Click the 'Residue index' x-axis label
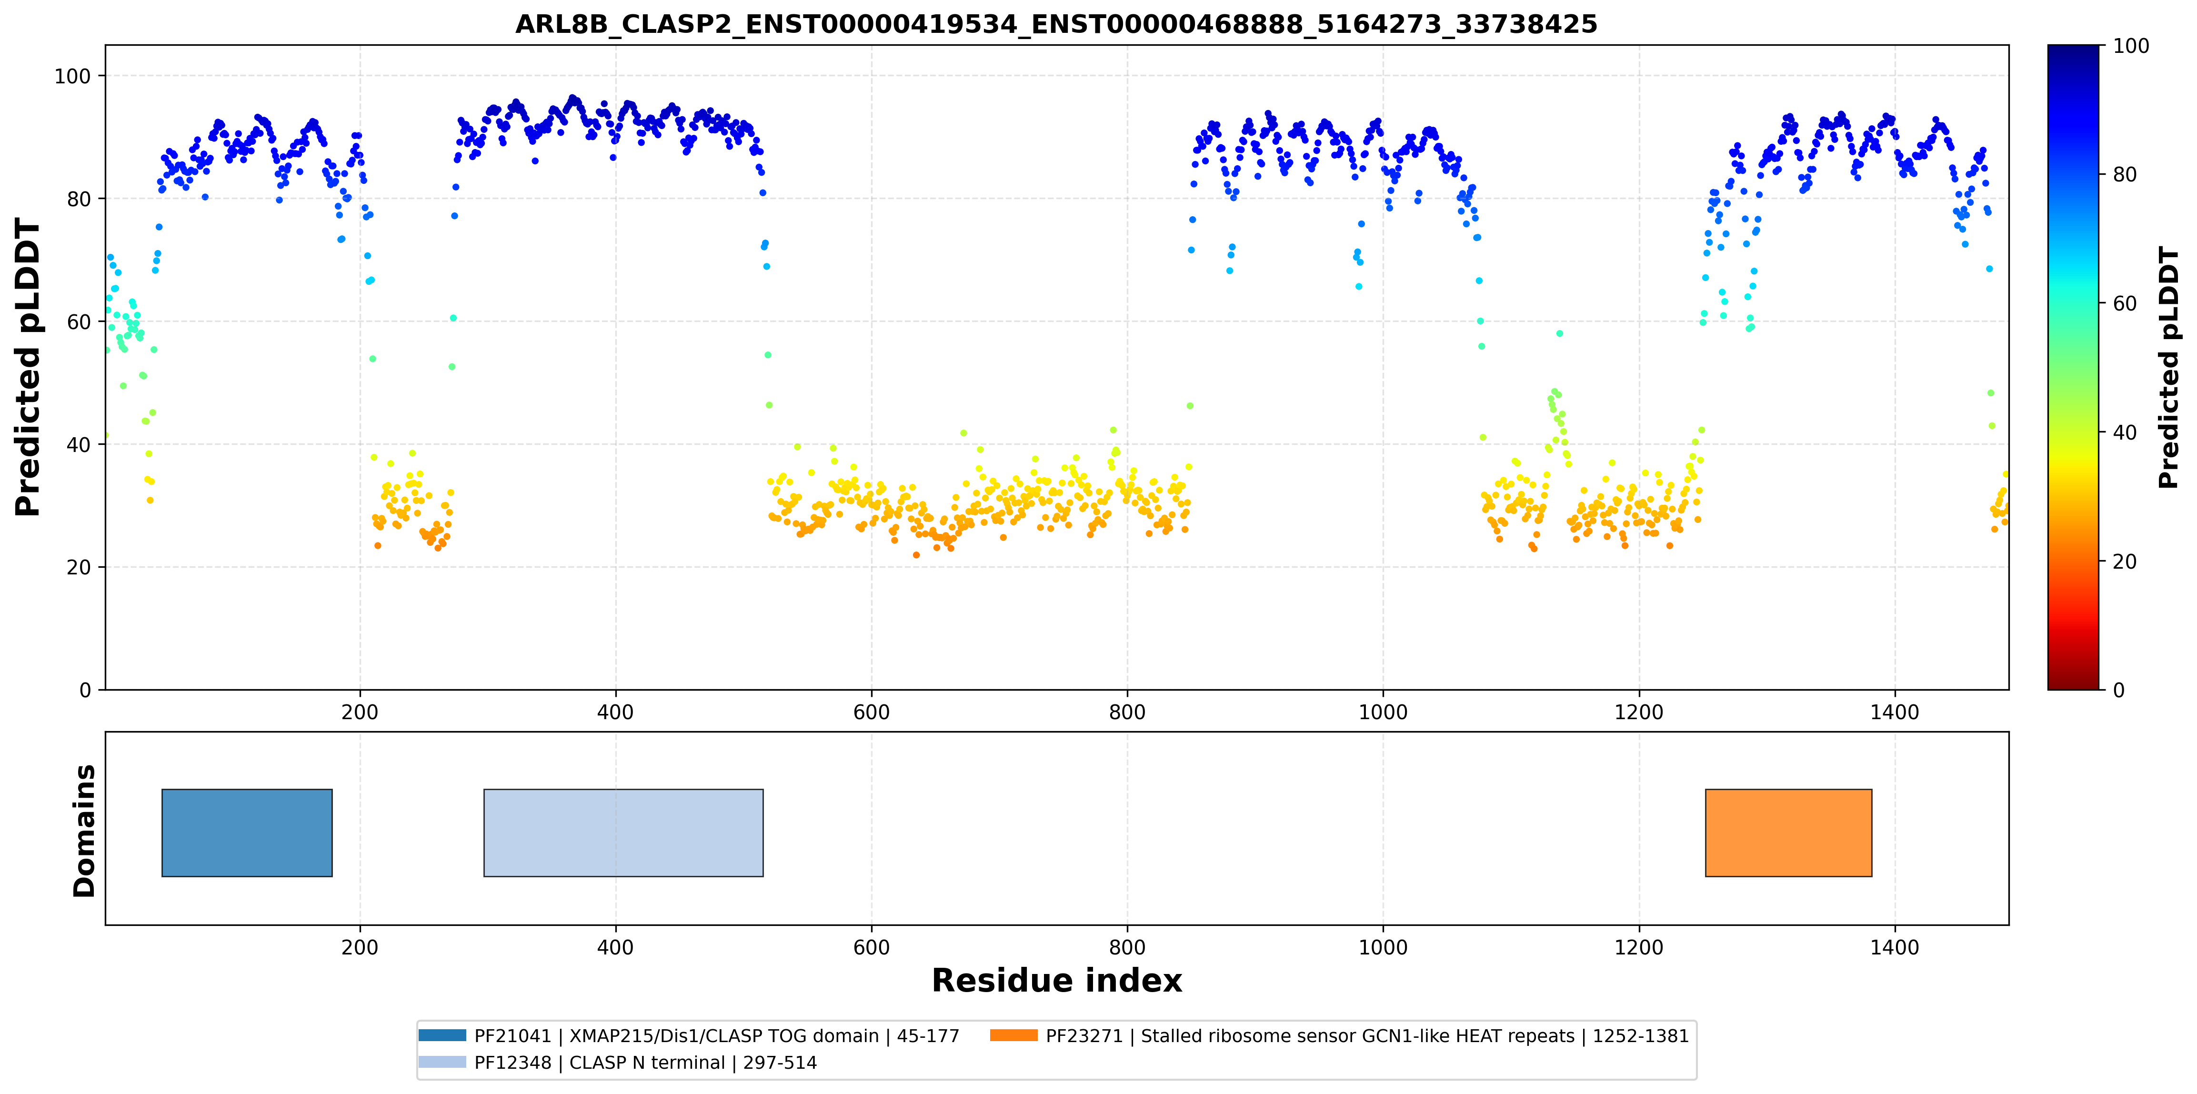Viewport: 2197px width, 1094px height. [x=1057, y=981]
